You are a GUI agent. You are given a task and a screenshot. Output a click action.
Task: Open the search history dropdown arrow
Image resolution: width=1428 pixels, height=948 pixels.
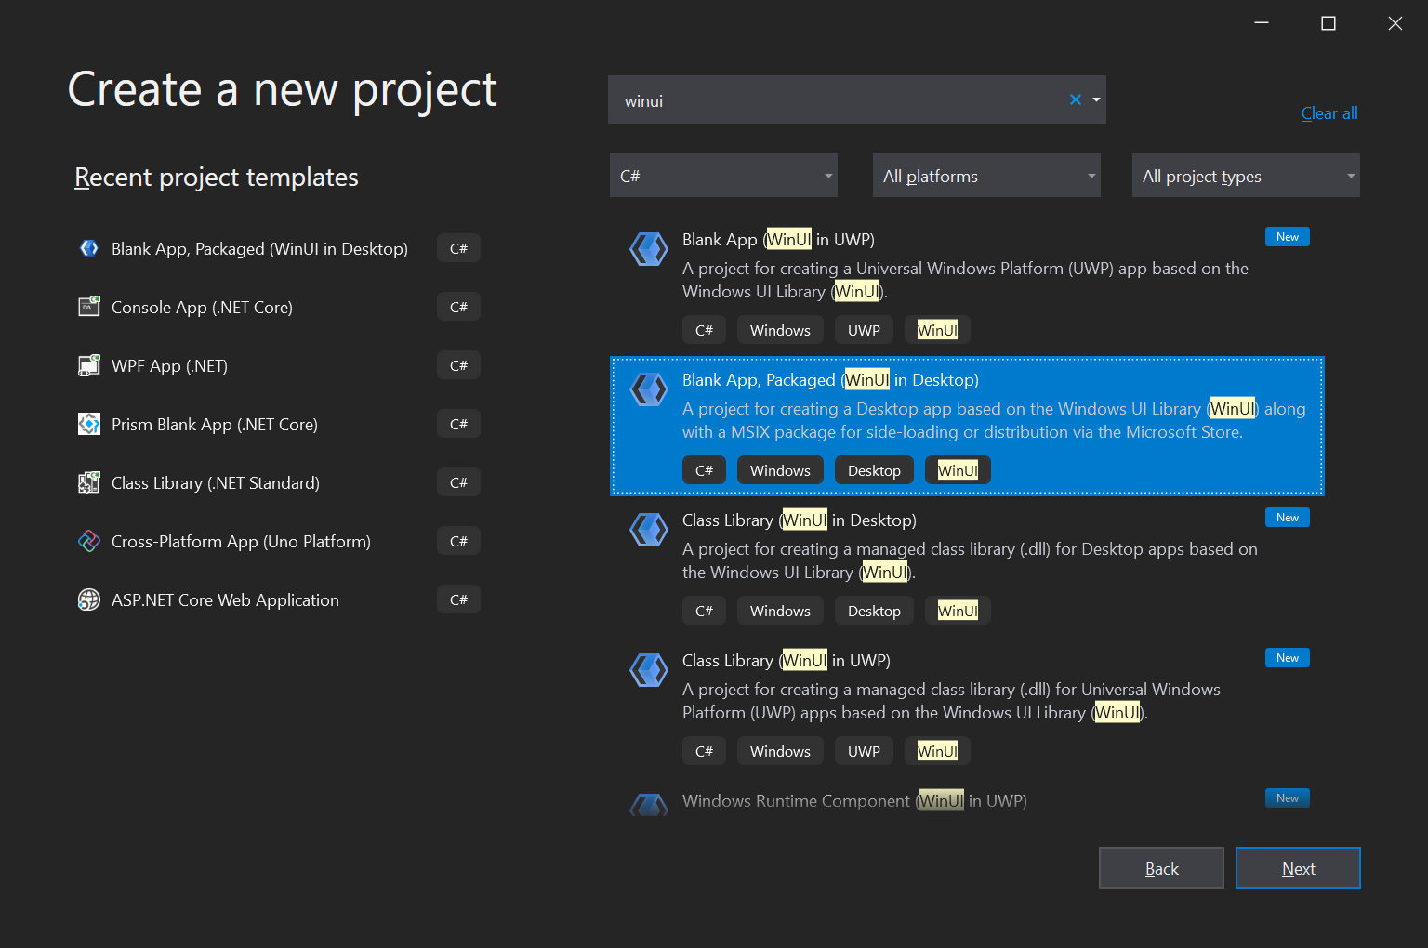click(x=1096, y=99)
